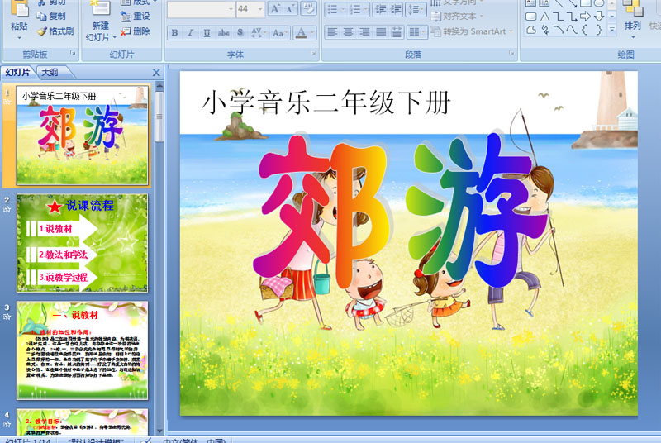The image size is (661, 443).
Task: Toggle Underline formatting
Action: coord(207,32)
